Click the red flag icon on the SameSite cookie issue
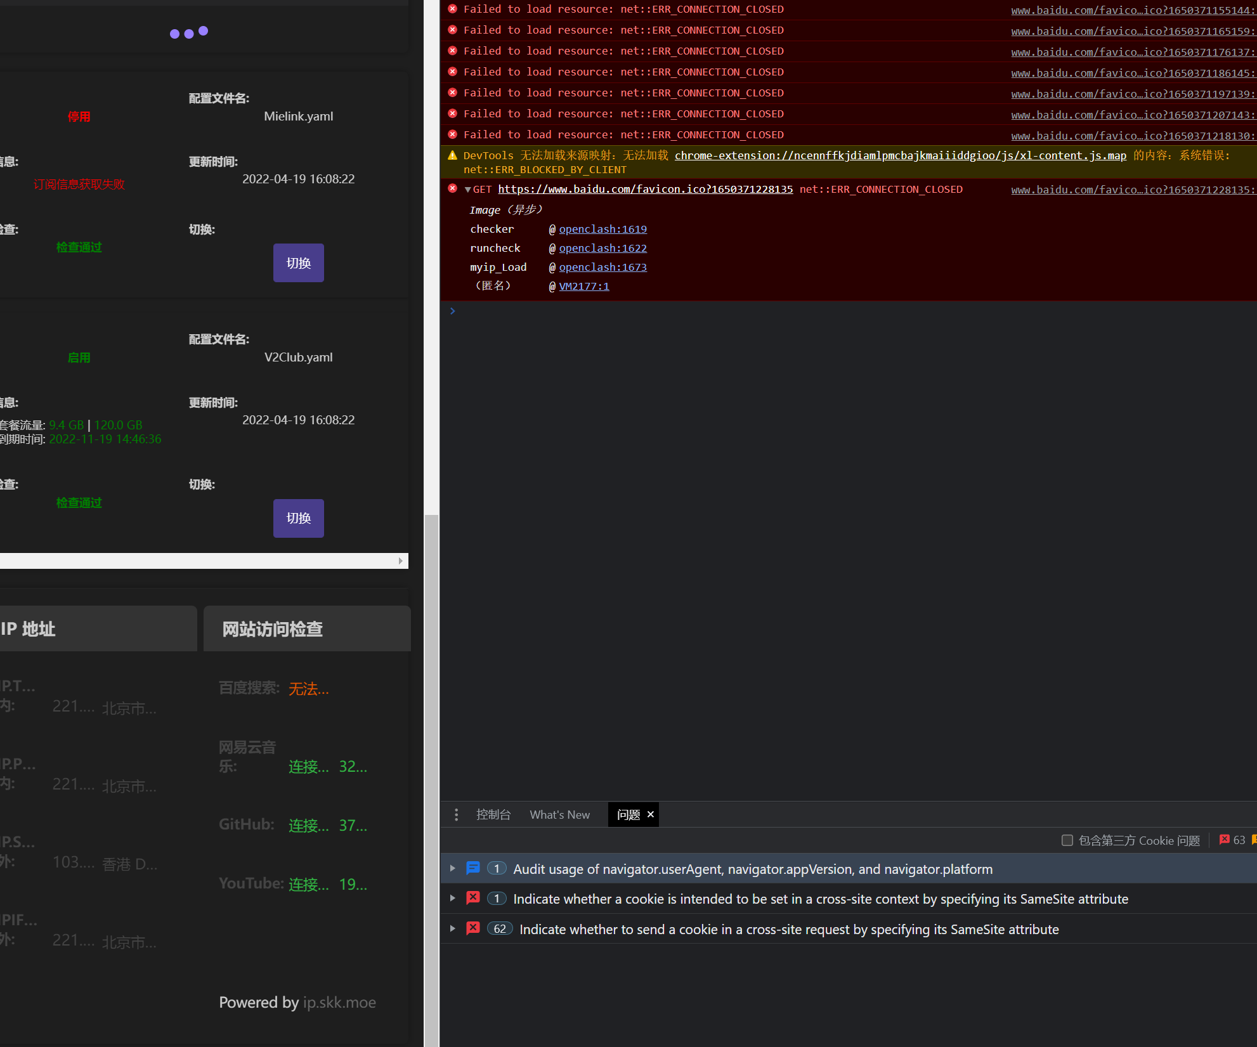The height and width of the screenshot is (1047, 1257). point(473,898)
